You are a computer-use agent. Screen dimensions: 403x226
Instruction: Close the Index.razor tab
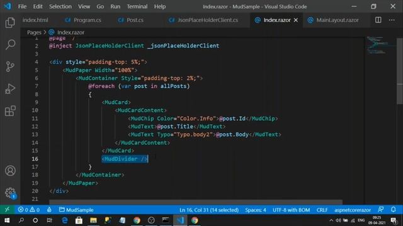click(296, 20)
